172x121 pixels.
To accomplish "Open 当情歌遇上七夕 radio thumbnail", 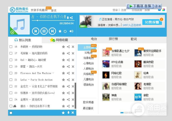I will pyautogui.click(x=106, y=53).
